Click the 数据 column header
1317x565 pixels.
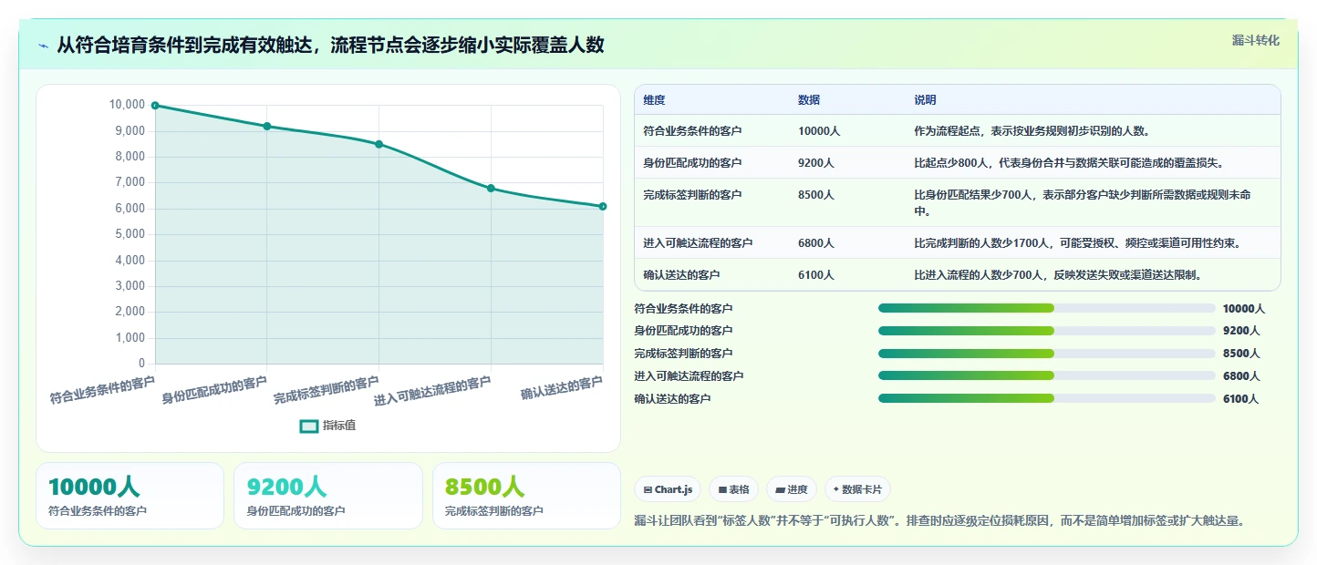809,100
